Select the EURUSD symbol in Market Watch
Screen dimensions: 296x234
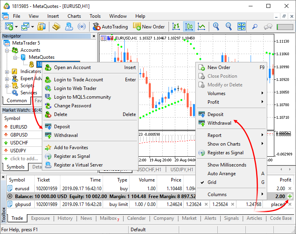(19, 127)
